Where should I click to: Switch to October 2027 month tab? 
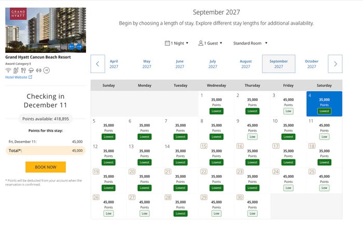point(312,64)
